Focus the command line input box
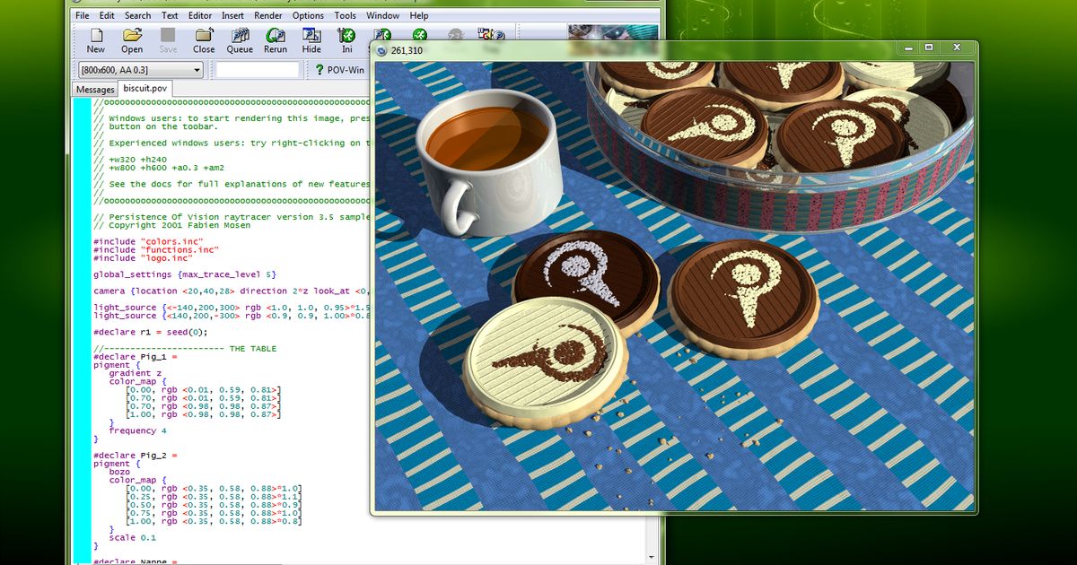 pyautogui.click(x=258, y=70)
